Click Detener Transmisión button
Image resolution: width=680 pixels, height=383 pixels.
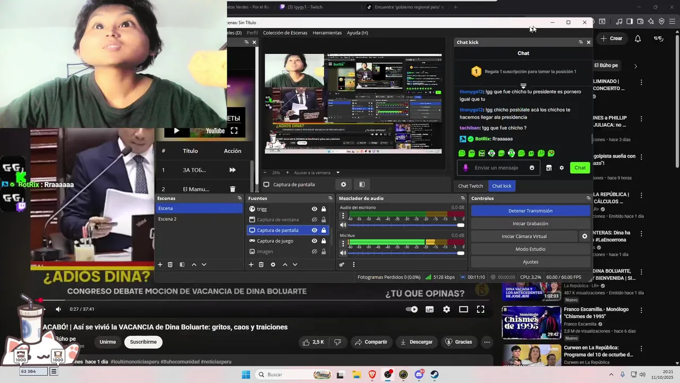click(530, 211)
